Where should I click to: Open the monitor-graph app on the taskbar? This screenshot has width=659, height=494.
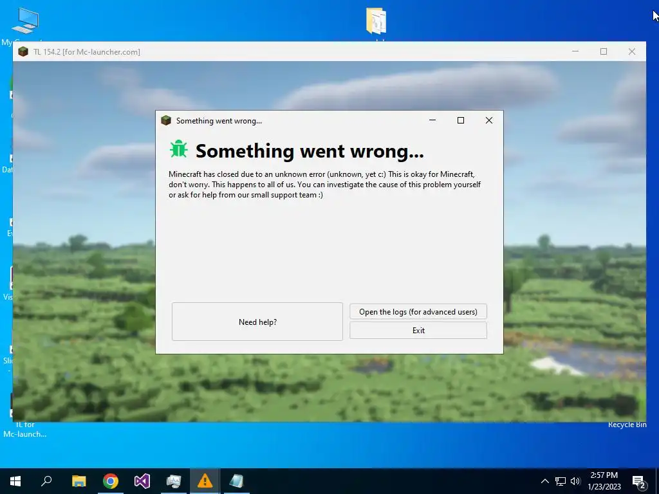(x=173, y=481)
